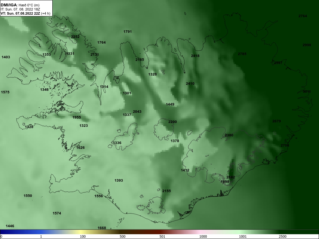Select the map value 1626
Viewport: 319px width, 239px height.
(x=80, y=148)
